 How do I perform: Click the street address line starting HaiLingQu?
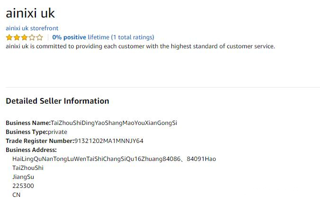coord(114,159)
